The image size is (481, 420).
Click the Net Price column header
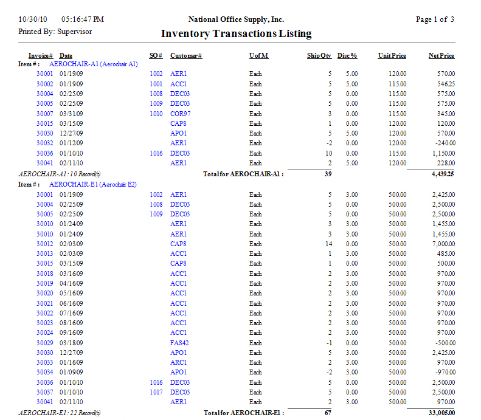point(441,56)
